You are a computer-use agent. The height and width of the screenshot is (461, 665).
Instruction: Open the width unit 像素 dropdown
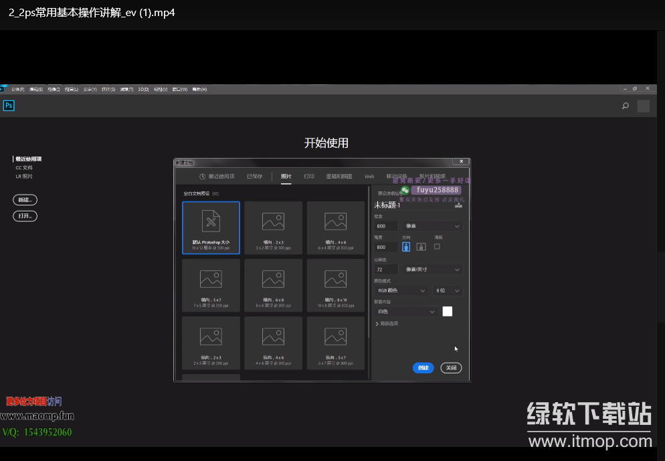pos(433,226)
